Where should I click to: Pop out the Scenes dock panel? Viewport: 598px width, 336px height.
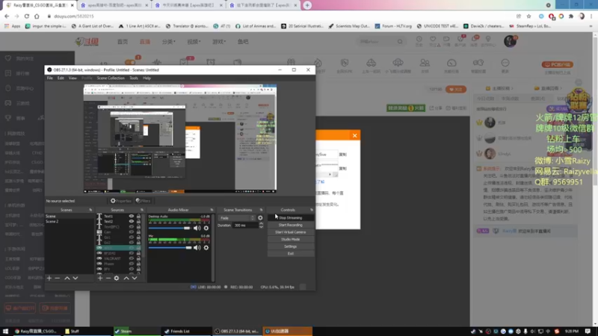pos(90,210)
